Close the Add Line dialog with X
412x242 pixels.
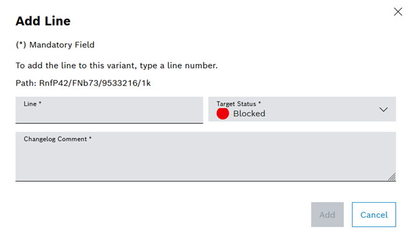tap(398, 12)
